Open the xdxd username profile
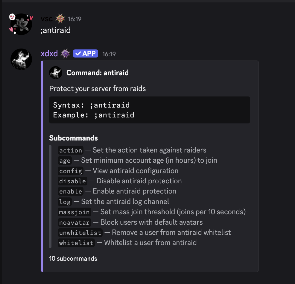 click(x=49, y=54)
